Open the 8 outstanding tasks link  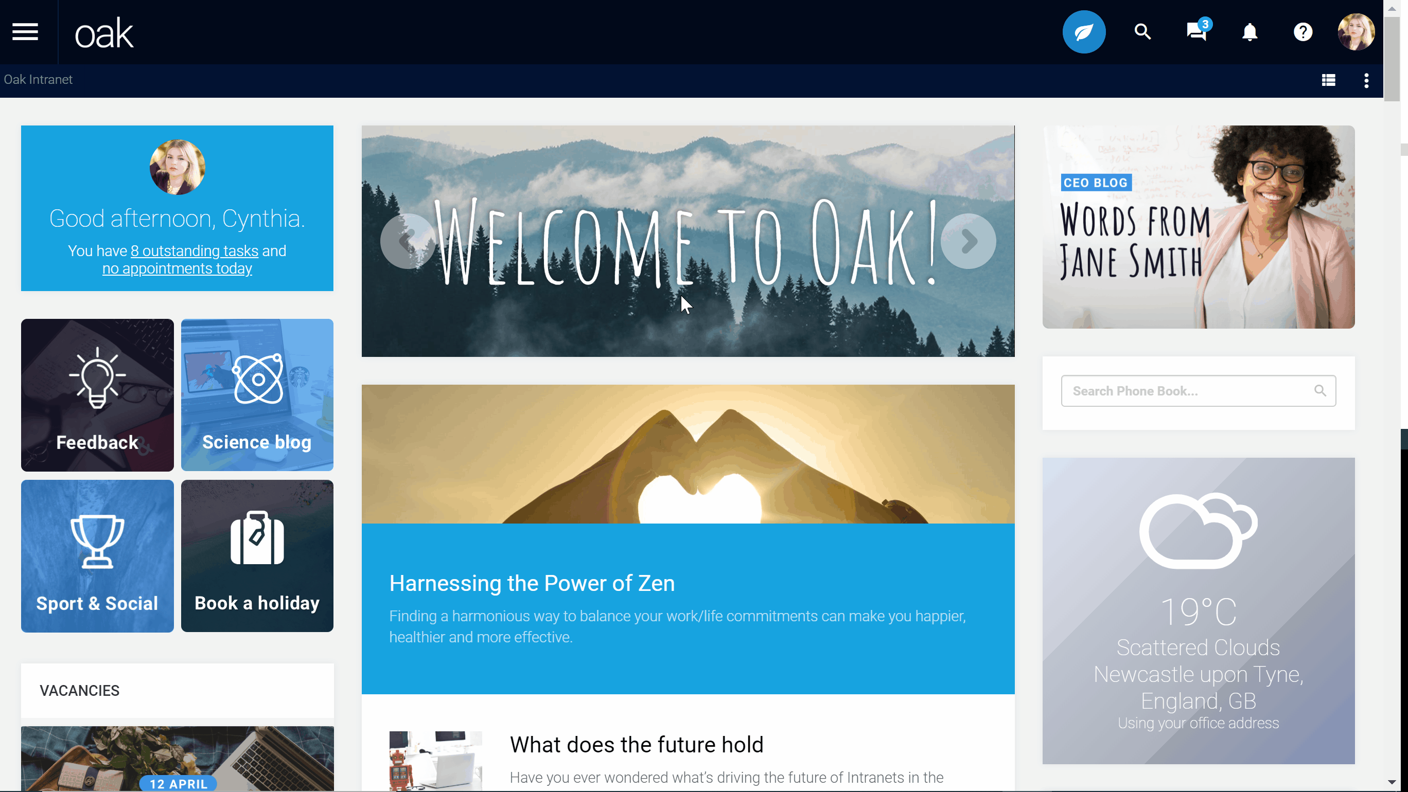[x=195, y=250]
